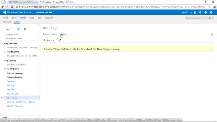Open Overview of VSTS Team - Stories query
This screenshot has width=217, height=122.
[21, 102]
